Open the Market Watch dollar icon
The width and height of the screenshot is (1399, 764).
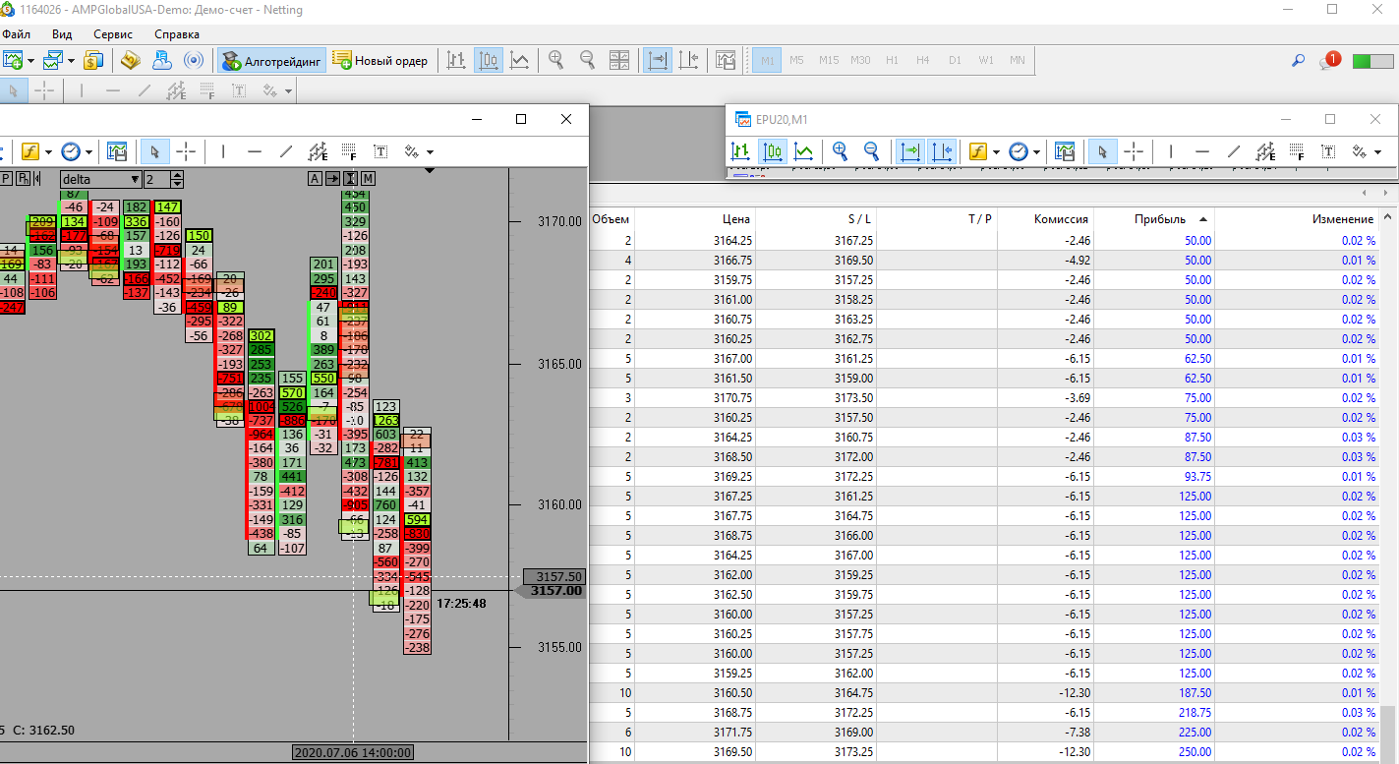[93, 61]
